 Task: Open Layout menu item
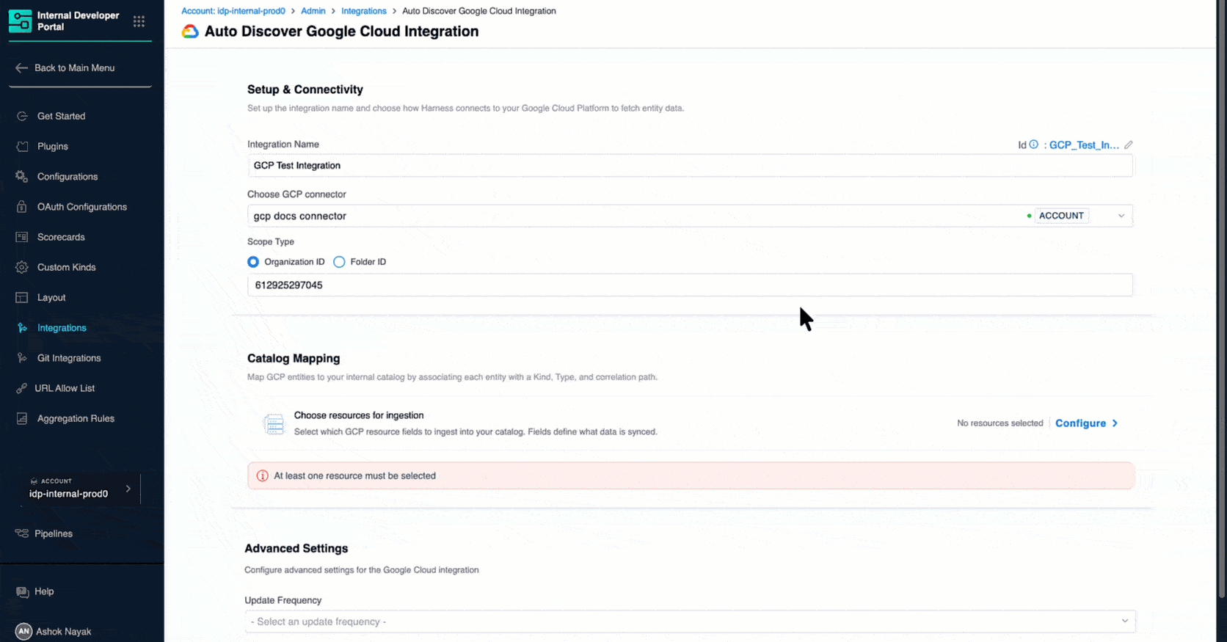pyautogui.click(x=51, y=297)
